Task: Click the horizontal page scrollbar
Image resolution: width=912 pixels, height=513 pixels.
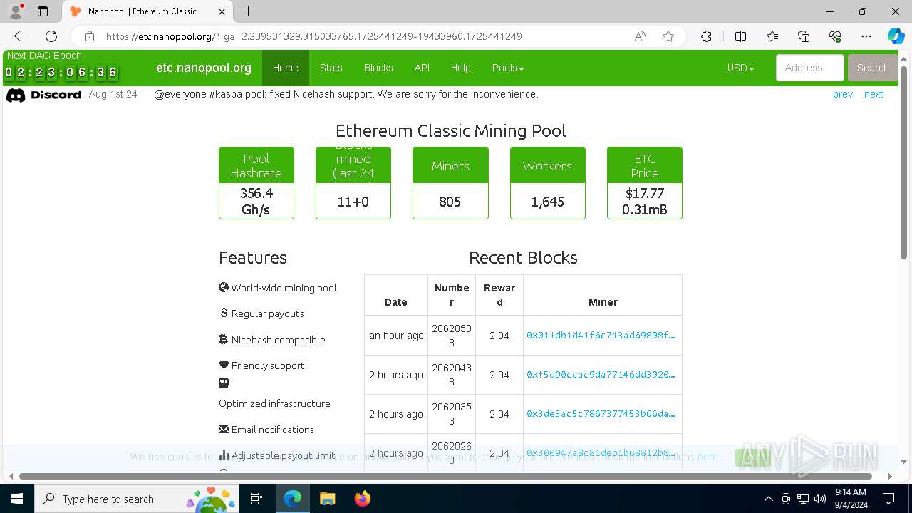Action: pos(446,476)
